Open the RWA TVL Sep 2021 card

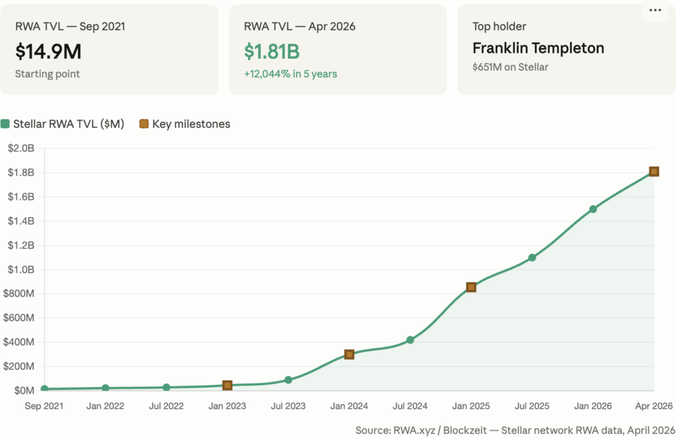[x=110, y=49]
